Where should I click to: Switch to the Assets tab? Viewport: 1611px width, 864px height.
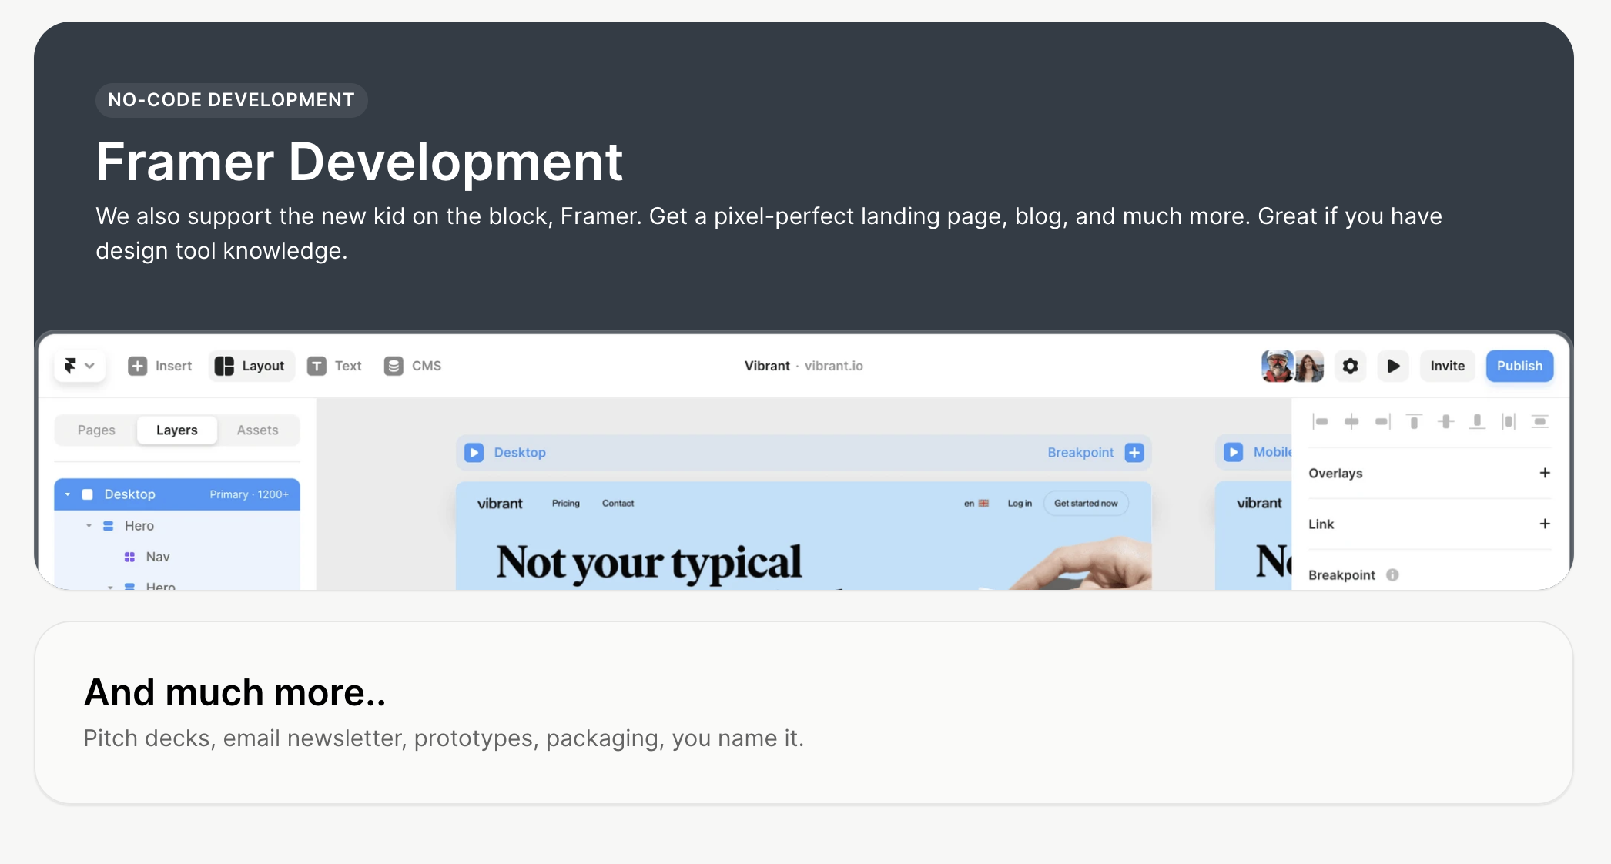tap(257, 430)
